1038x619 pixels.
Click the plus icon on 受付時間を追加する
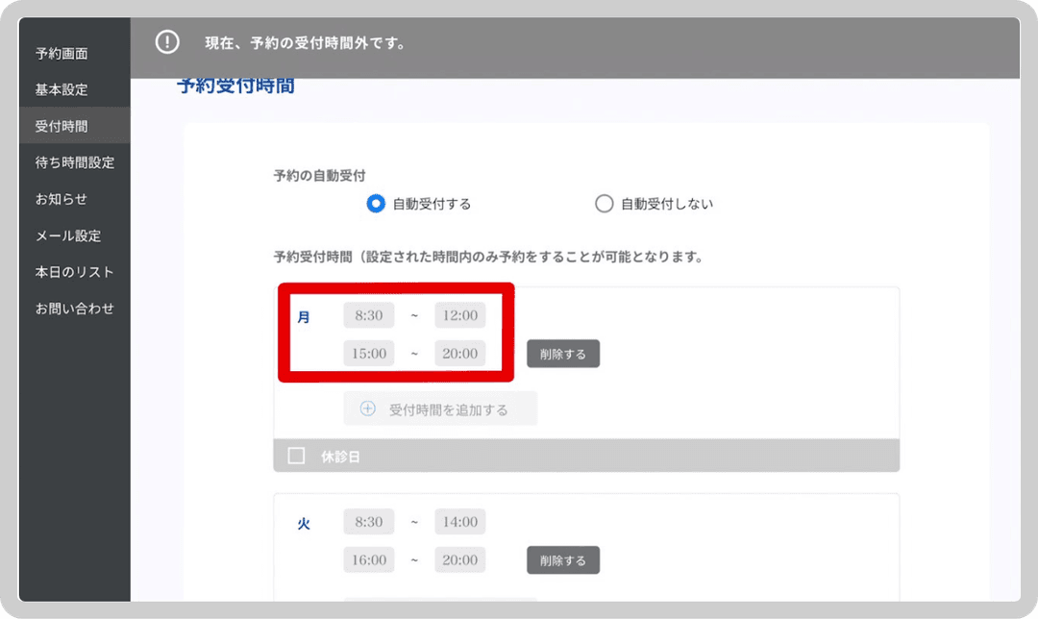coord(366,408)
